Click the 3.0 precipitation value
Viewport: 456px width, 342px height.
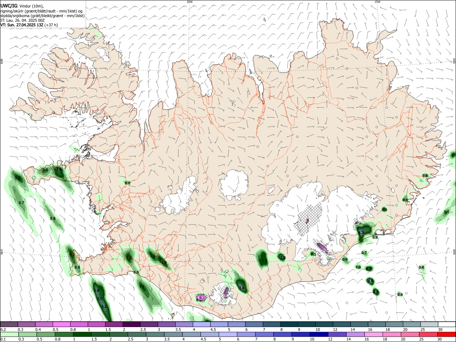(283, 258)
